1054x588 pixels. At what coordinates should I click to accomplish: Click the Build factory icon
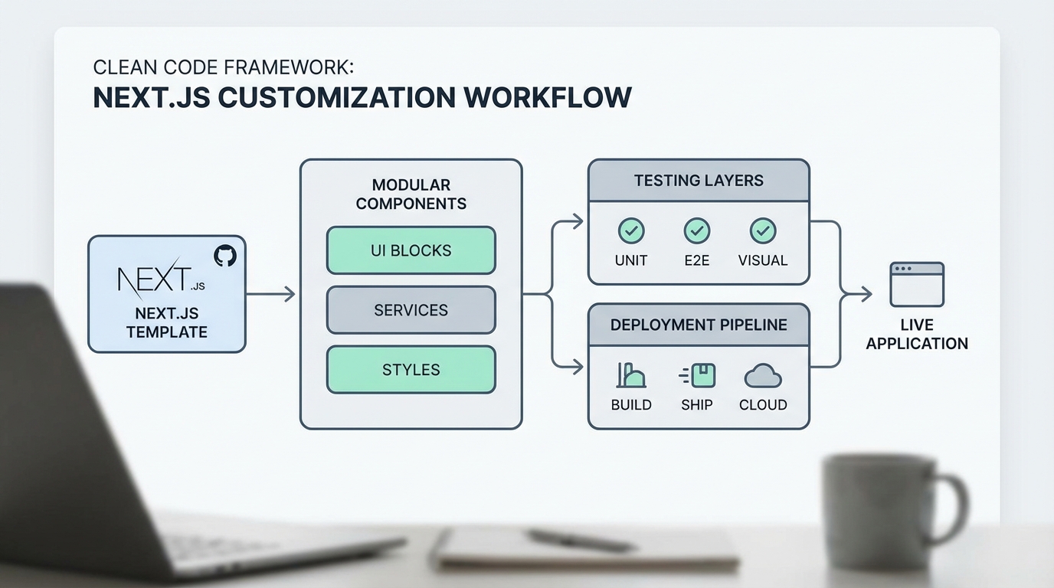point(630,376)
